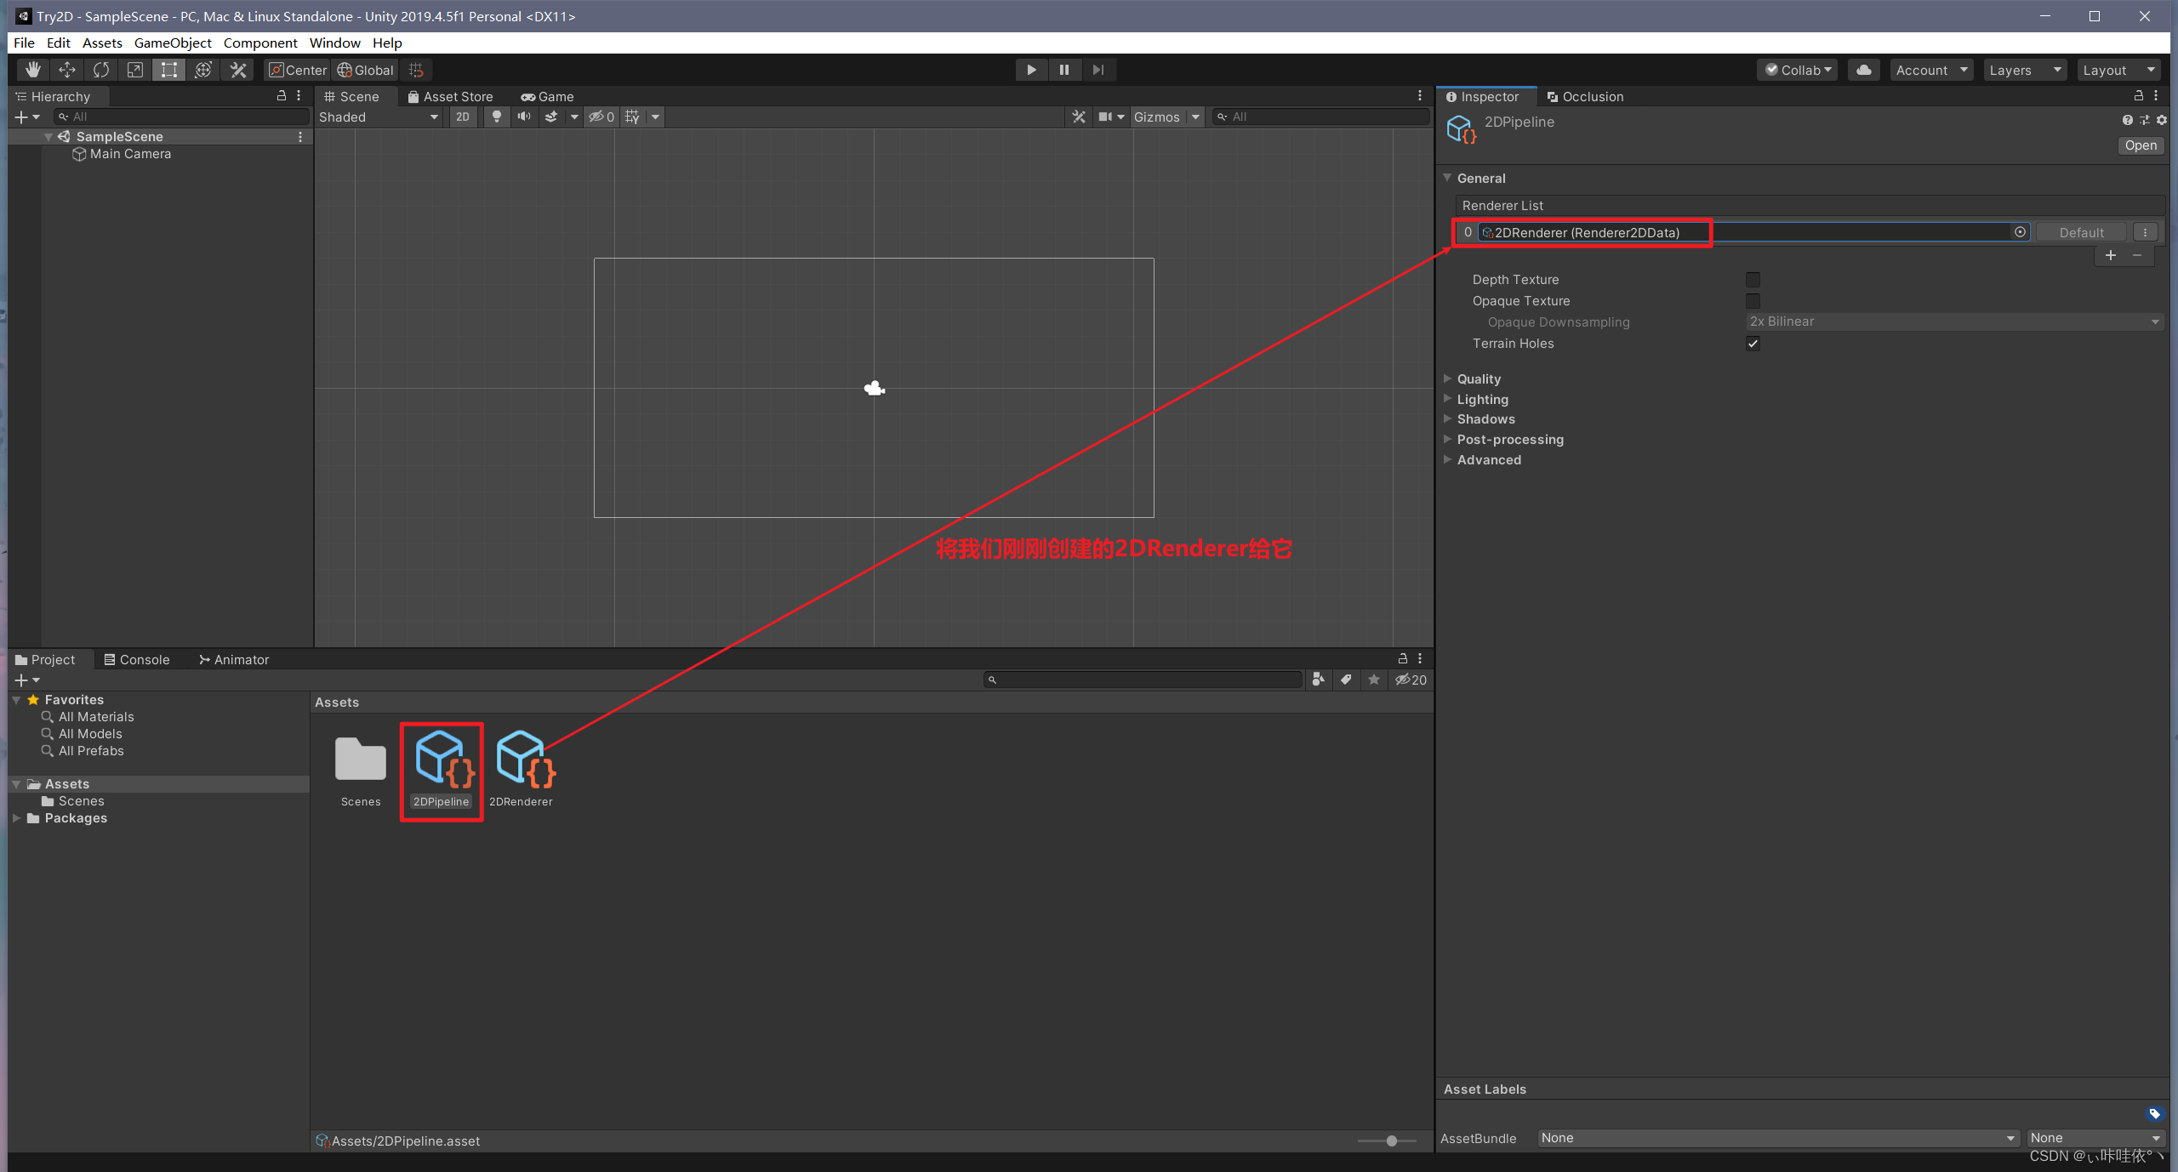Toggle the Opaque Texture checkbox

[1753, 300]
